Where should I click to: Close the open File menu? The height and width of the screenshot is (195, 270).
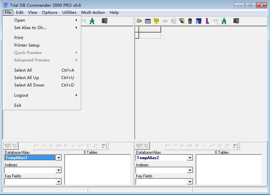pos(8,13)
